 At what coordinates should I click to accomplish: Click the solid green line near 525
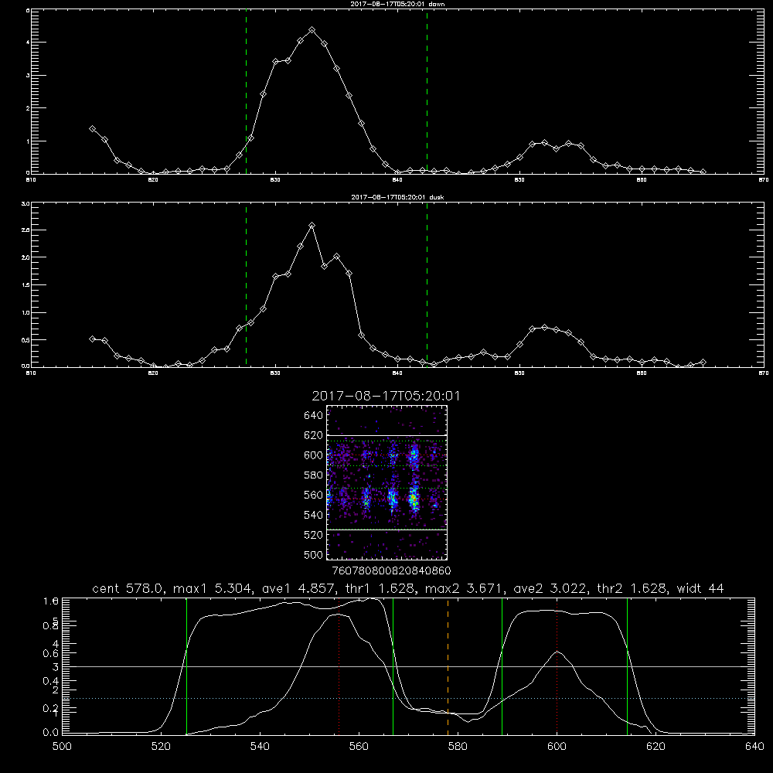(186, 666)
